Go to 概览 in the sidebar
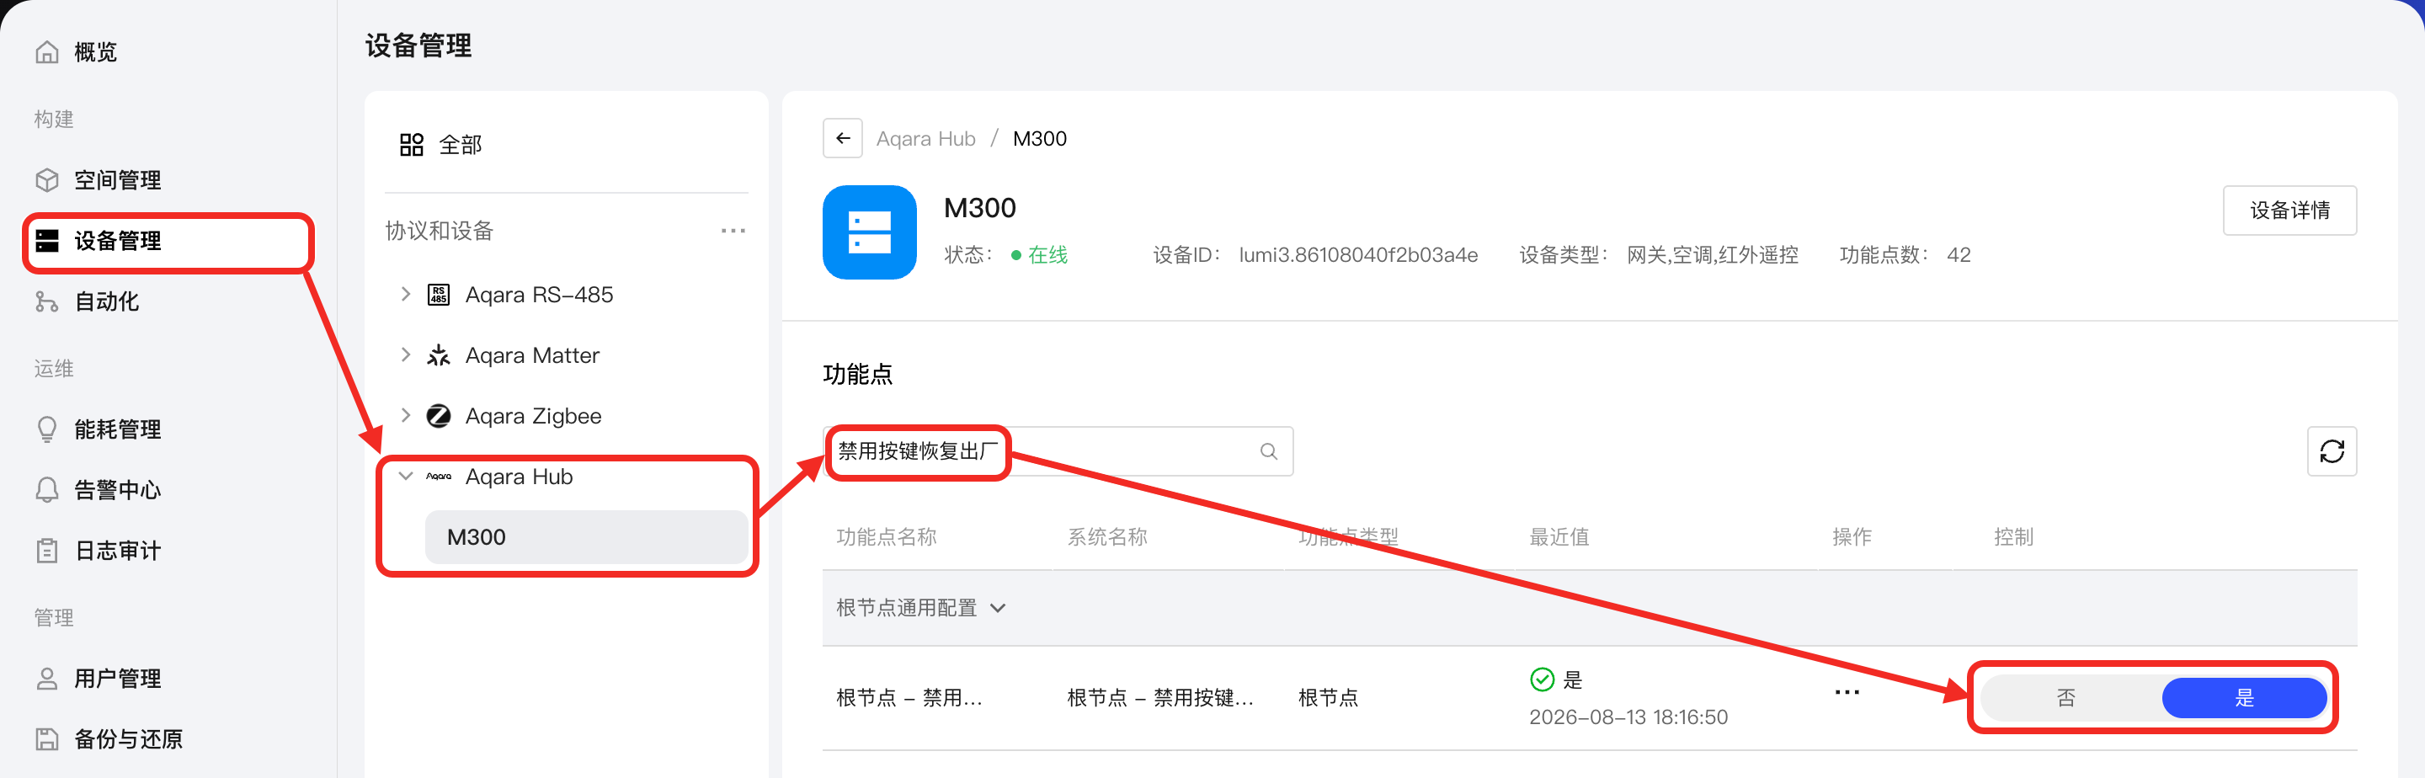This screenshot has width=2425, height=778. (x=95, y=52)
